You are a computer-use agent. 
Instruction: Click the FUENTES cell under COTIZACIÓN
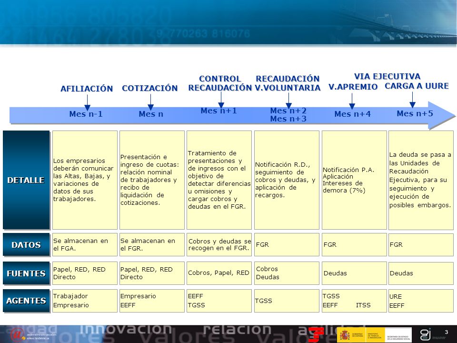[152, 273]
